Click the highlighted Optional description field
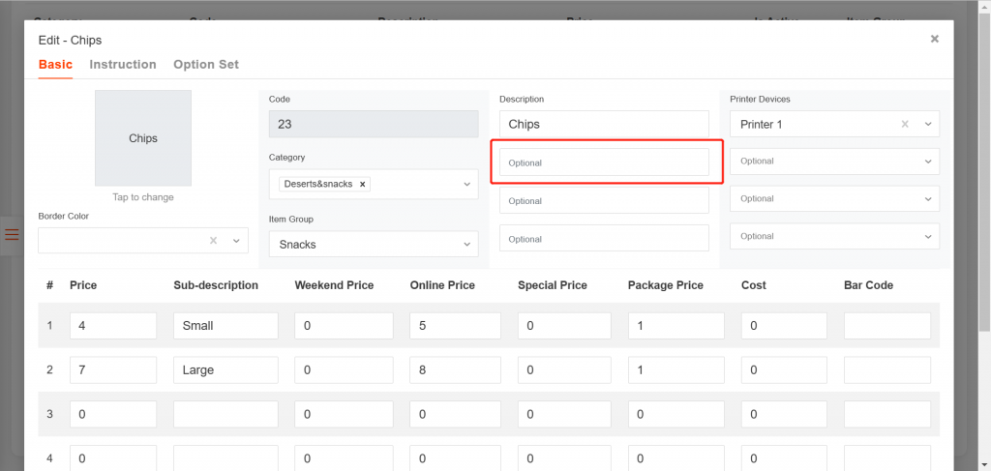 604,162
